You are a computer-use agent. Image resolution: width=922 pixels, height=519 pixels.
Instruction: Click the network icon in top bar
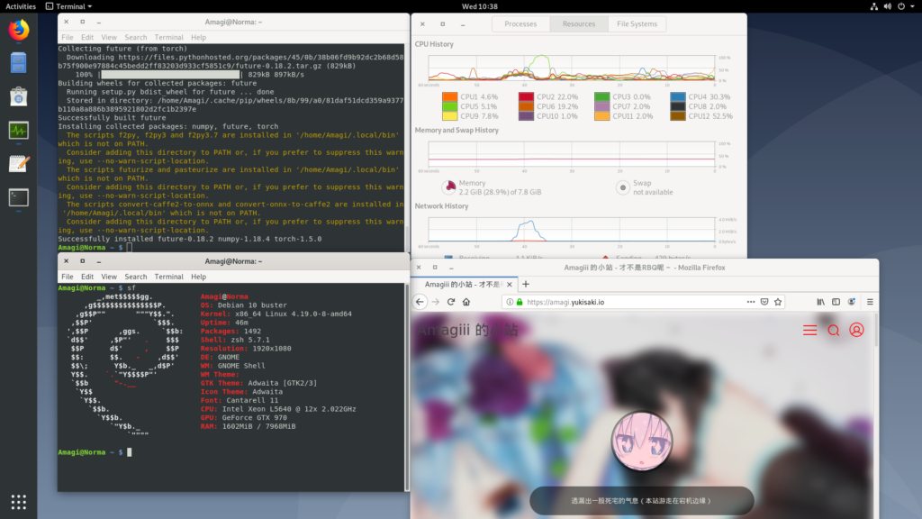coord(873,6)
